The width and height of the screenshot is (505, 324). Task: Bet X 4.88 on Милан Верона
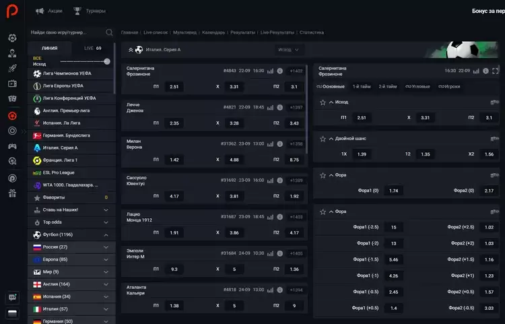(x=234, y=160)
